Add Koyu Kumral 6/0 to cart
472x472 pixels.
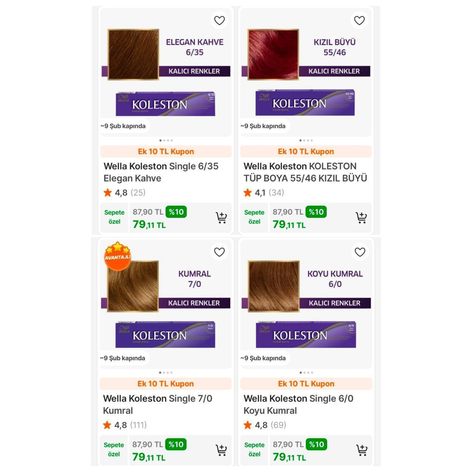(x=362, y=450)
